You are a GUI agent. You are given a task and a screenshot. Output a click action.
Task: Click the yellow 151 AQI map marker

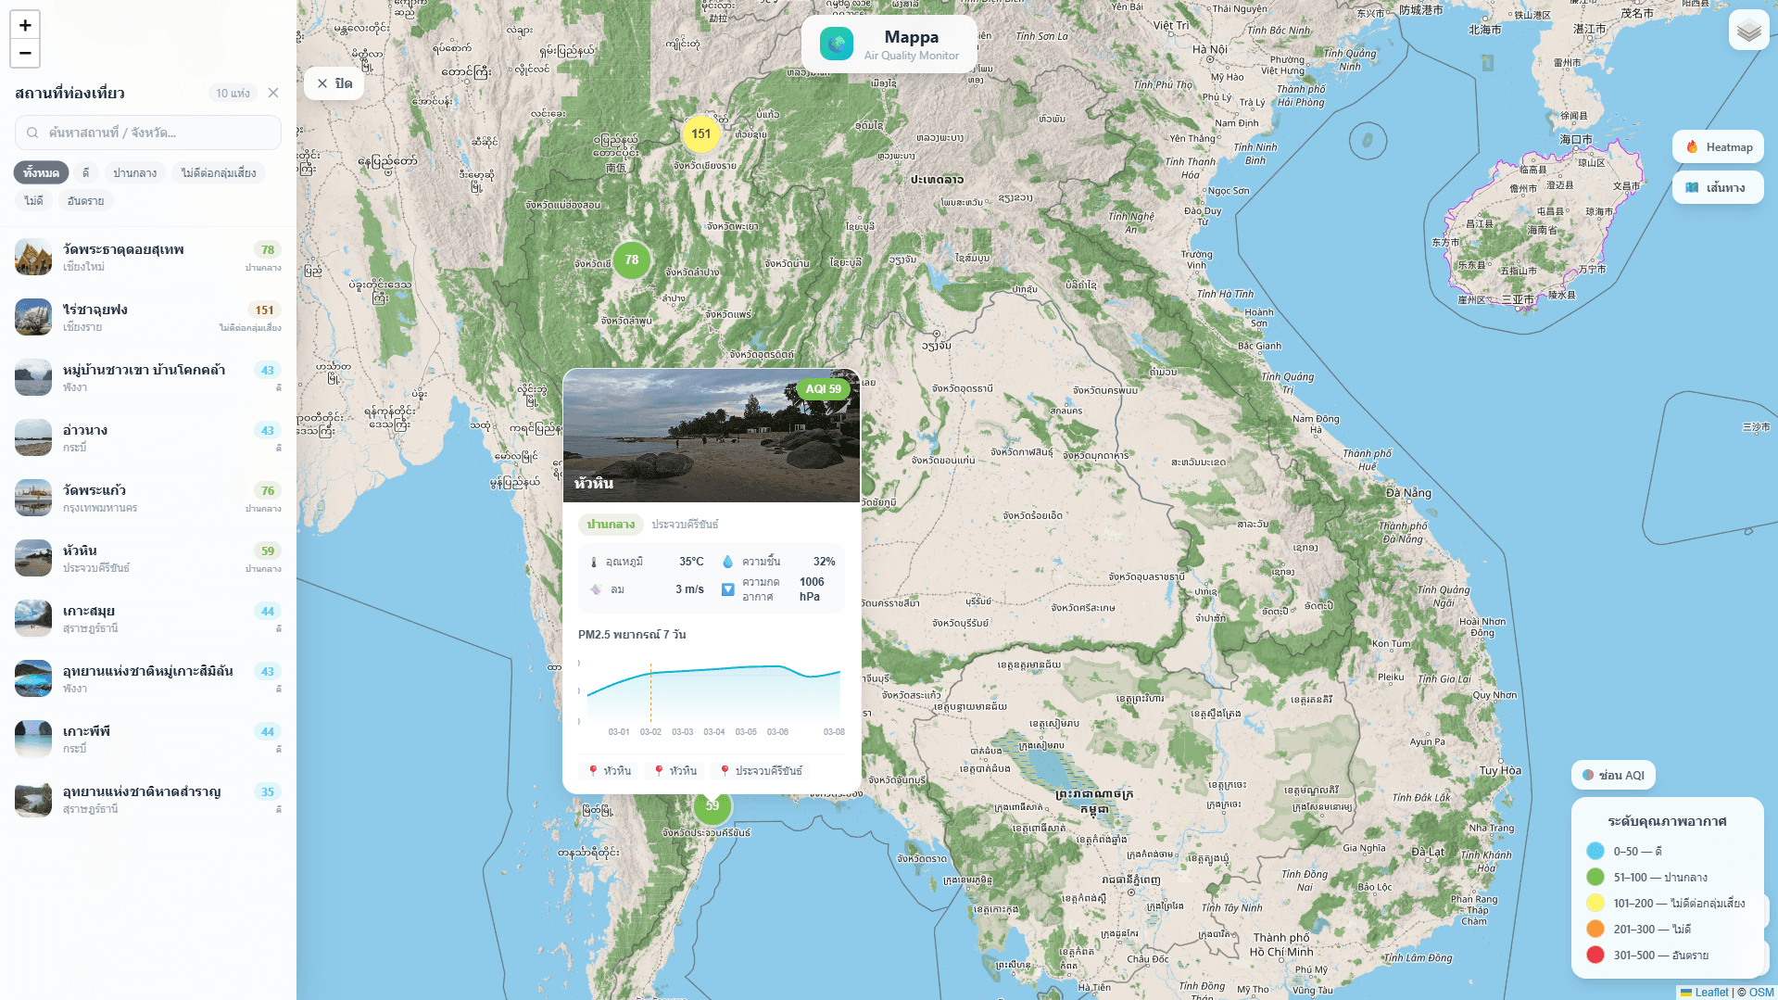coord(701,134)
